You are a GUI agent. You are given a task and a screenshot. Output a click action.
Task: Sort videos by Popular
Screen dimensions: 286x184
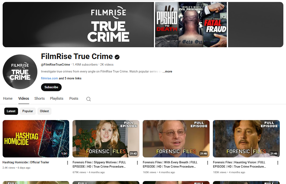tap(28, 111)
